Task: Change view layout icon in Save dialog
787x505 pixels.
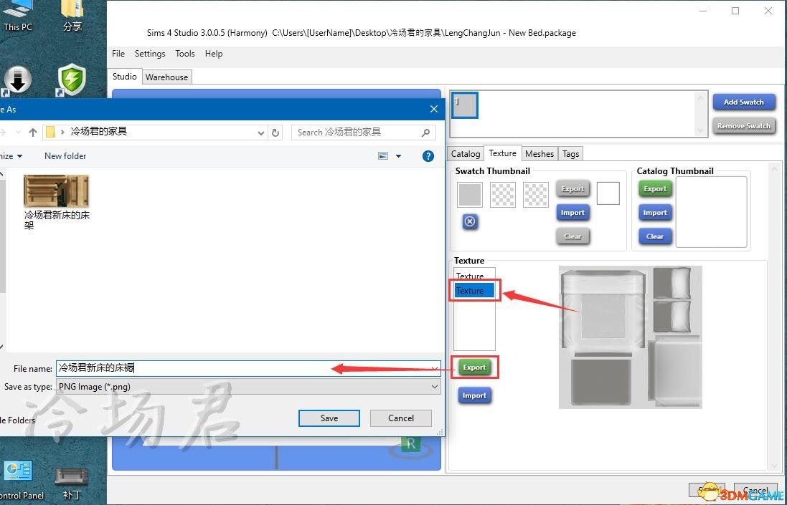Action: coord(383,156)
